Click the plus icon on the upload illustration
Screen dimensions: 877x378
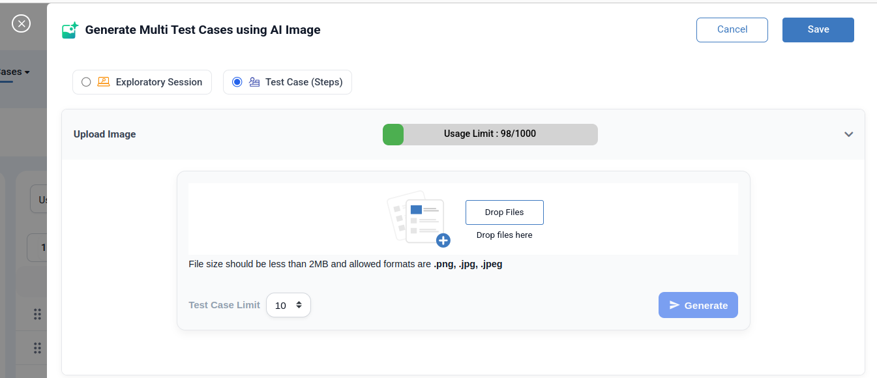(x=443, y=240)
